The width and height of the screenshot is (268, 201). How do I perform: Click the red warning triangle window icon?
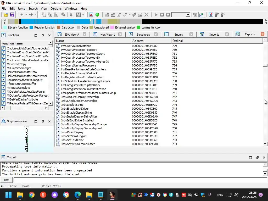coord(91,15)
